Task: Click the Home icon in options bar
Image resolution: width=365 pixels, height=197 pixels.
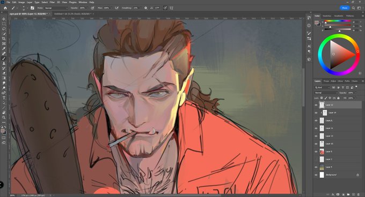Action: (5, 8)
